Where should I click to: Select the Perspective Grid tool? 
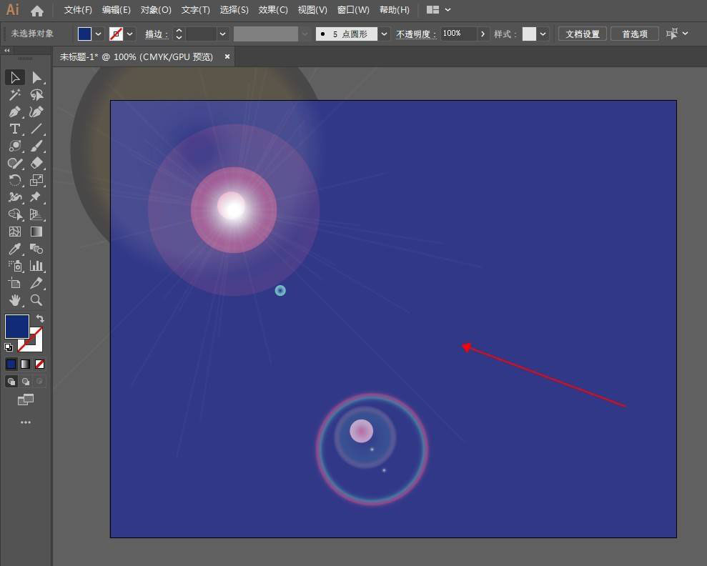pyautogui.click(x=36, y=214)
